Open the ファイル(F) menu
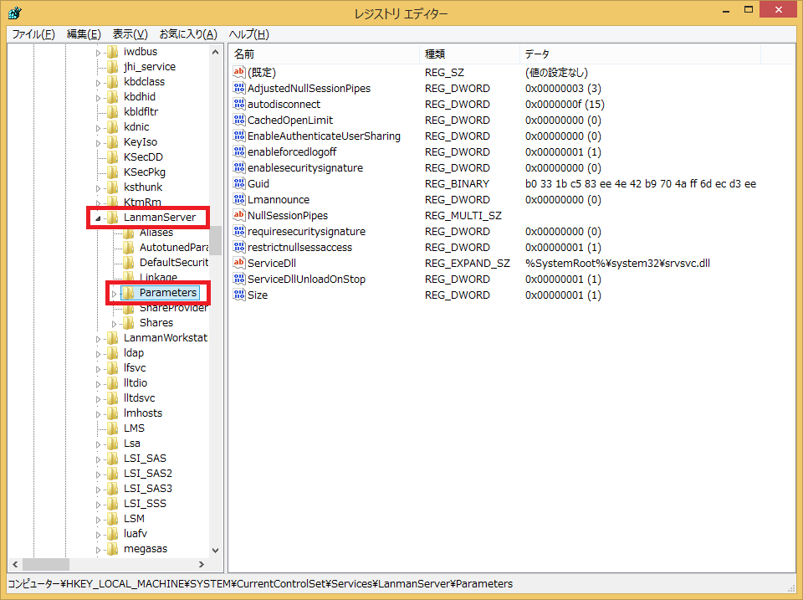This screenshot has width=803, height=600. [x=33, y=34]
